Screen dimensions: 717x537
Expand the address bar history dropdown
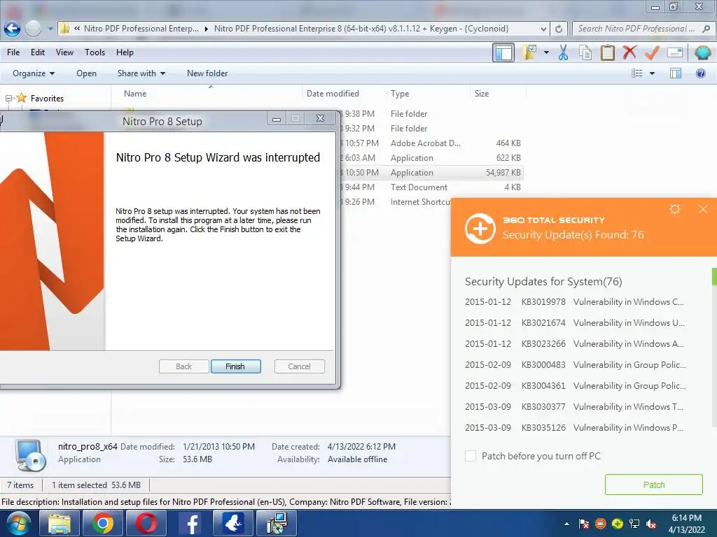tap(543, 29)
